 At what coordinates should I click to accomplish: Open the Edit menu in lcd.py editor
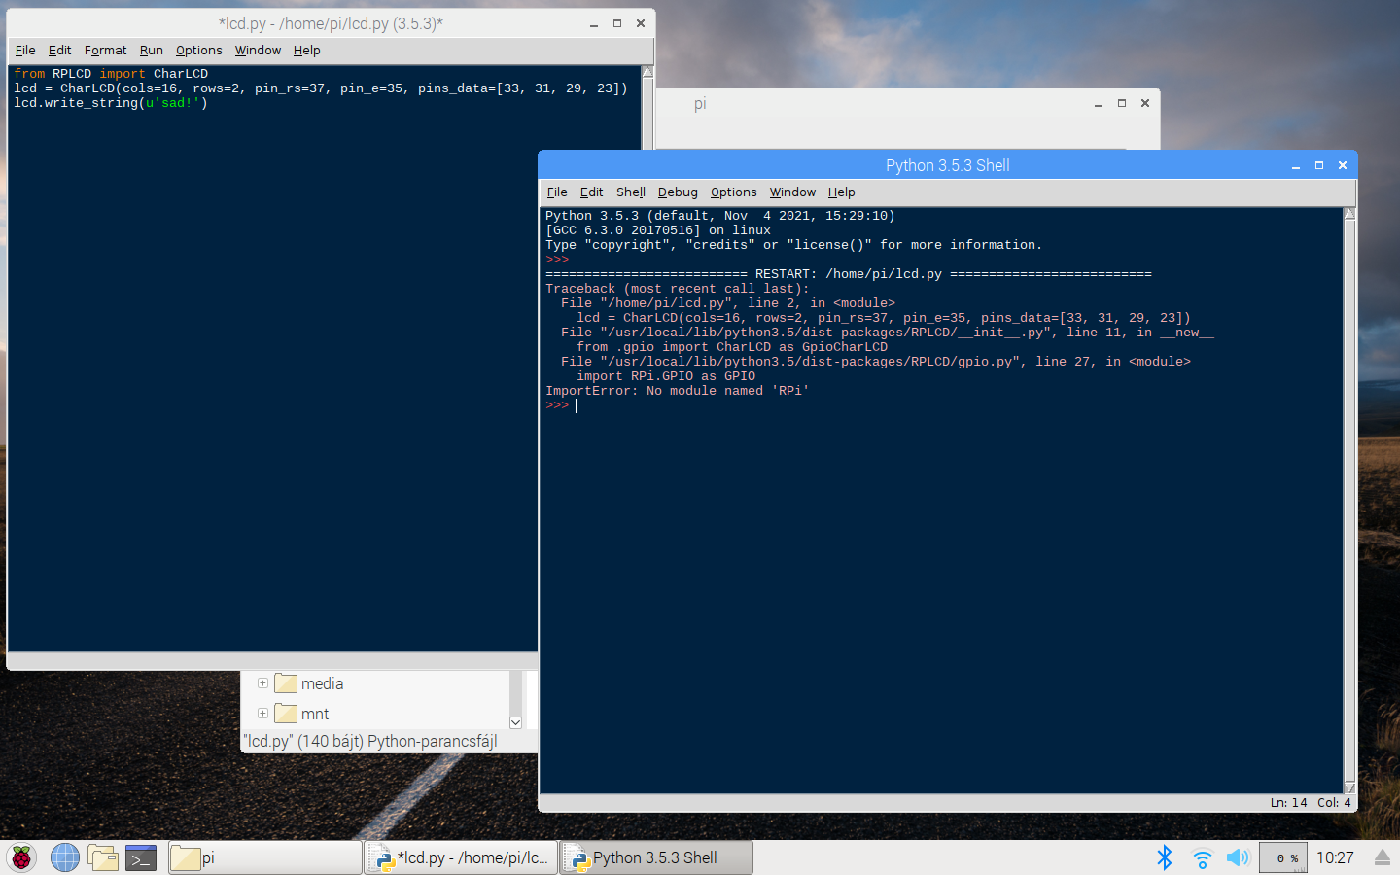59,51
